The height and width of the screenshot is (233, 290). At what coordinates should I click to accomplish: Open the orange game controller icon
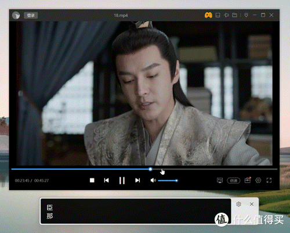point(208,15)
